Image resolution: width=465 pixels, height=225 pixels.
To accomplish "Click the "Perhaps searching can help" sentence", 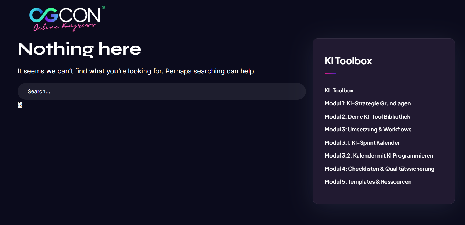I will click(210, 71).
